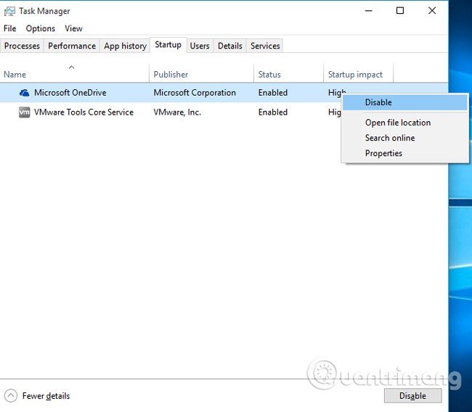Screen dimensions: 472x412
Task: Select the Users tab
Action: pos(200,46)
